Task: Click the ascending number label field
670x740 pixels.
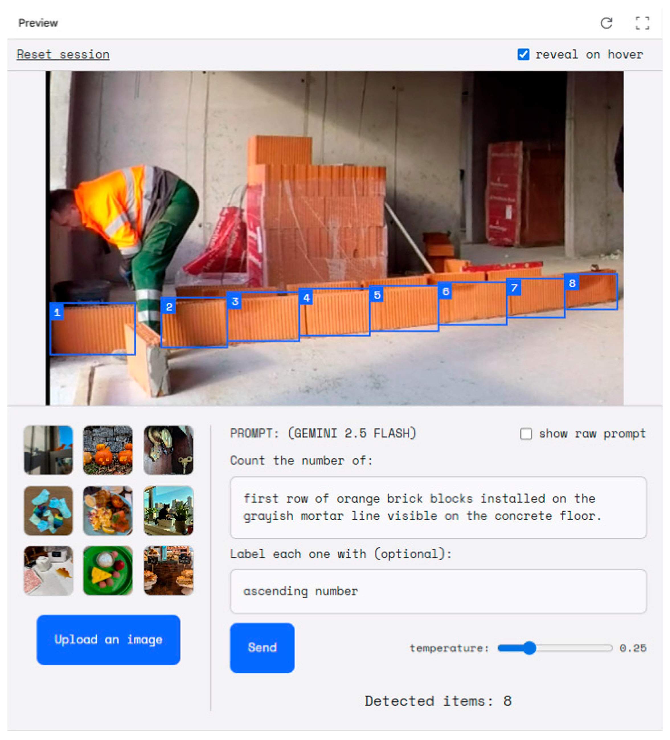Action: (x=438, y=591)
